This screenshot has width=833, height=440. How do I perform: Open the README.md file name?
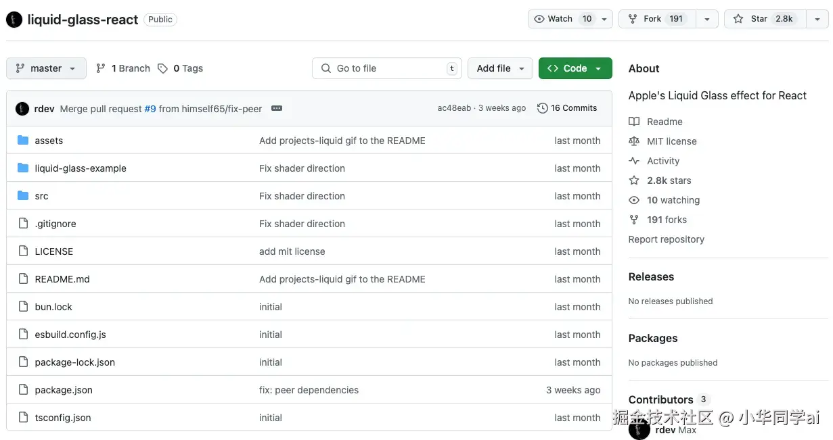(62, 279)
